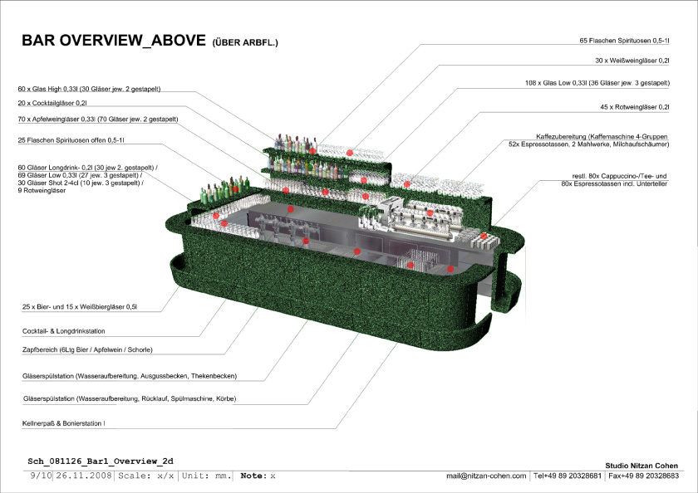Click the green bottles at the bar's left end
Image resolution: width=698 pixels, height=493 pixels.
pyautogui.click(x=216, y=190)
